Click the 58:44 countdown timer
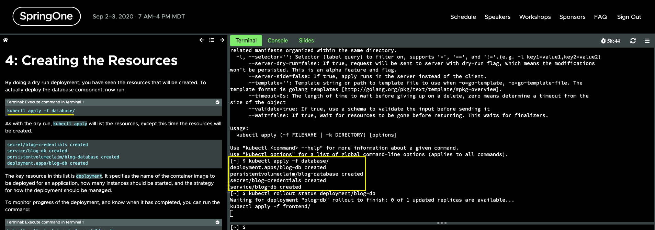Viewport: 655px width, 230px height. point(610,41)
